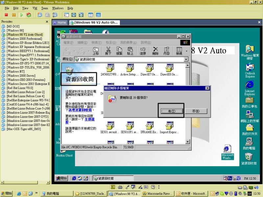This screenshot has height=197, width=263.
Task: Open the Views button dropdown arrow
Action: [x=186, y=51]
